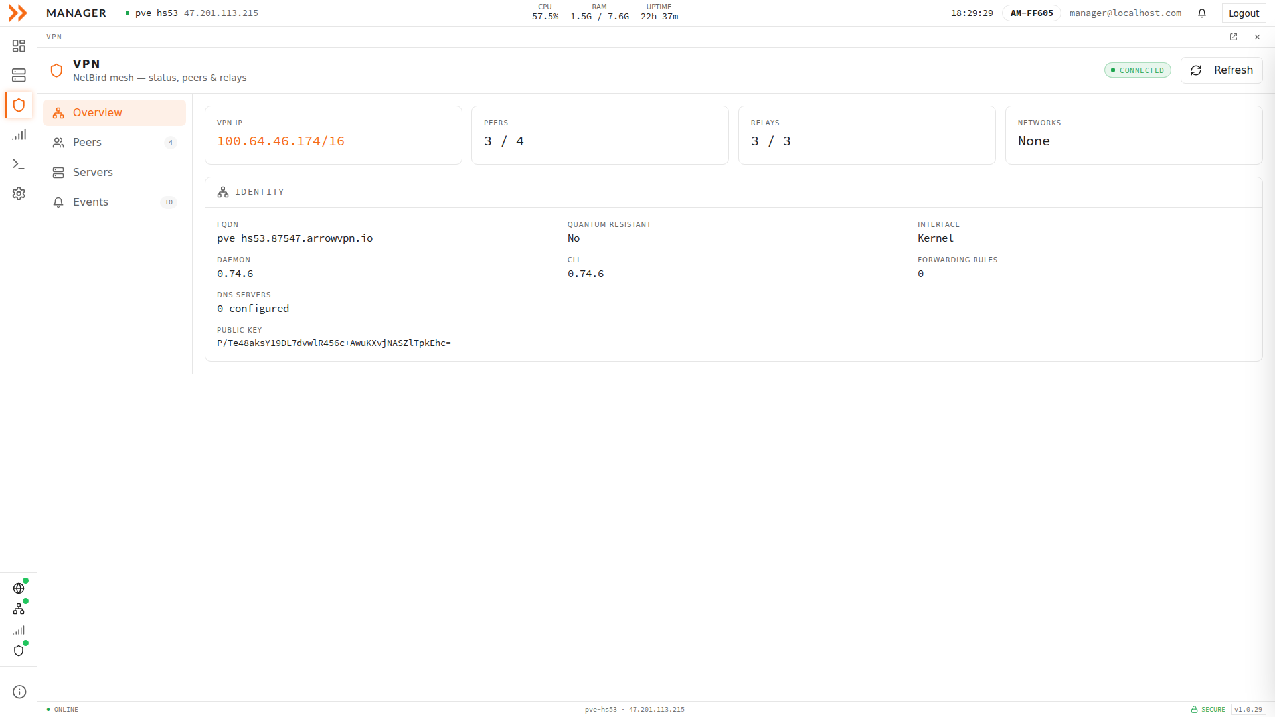Click the Networks card showing None
This screenshot has width=1275, height=717.
tap(1134, 135)
